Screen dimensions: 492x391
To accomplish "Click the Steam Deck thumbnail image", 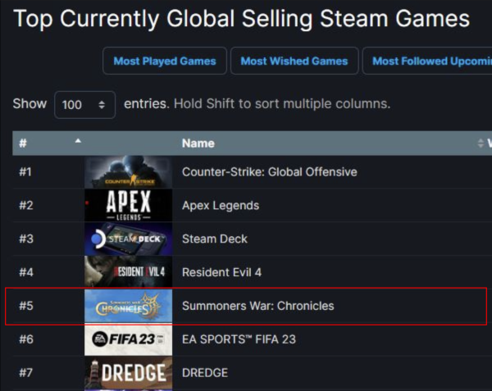I will (x=128, y=239).
